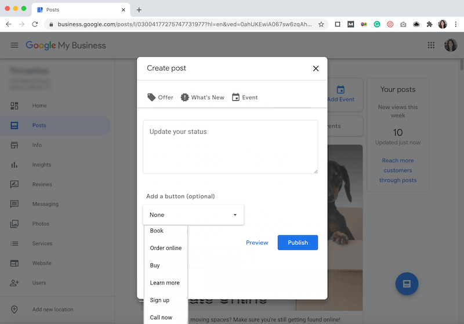
Task: Select the What's New post tab
Action: [x=202, y=97]
